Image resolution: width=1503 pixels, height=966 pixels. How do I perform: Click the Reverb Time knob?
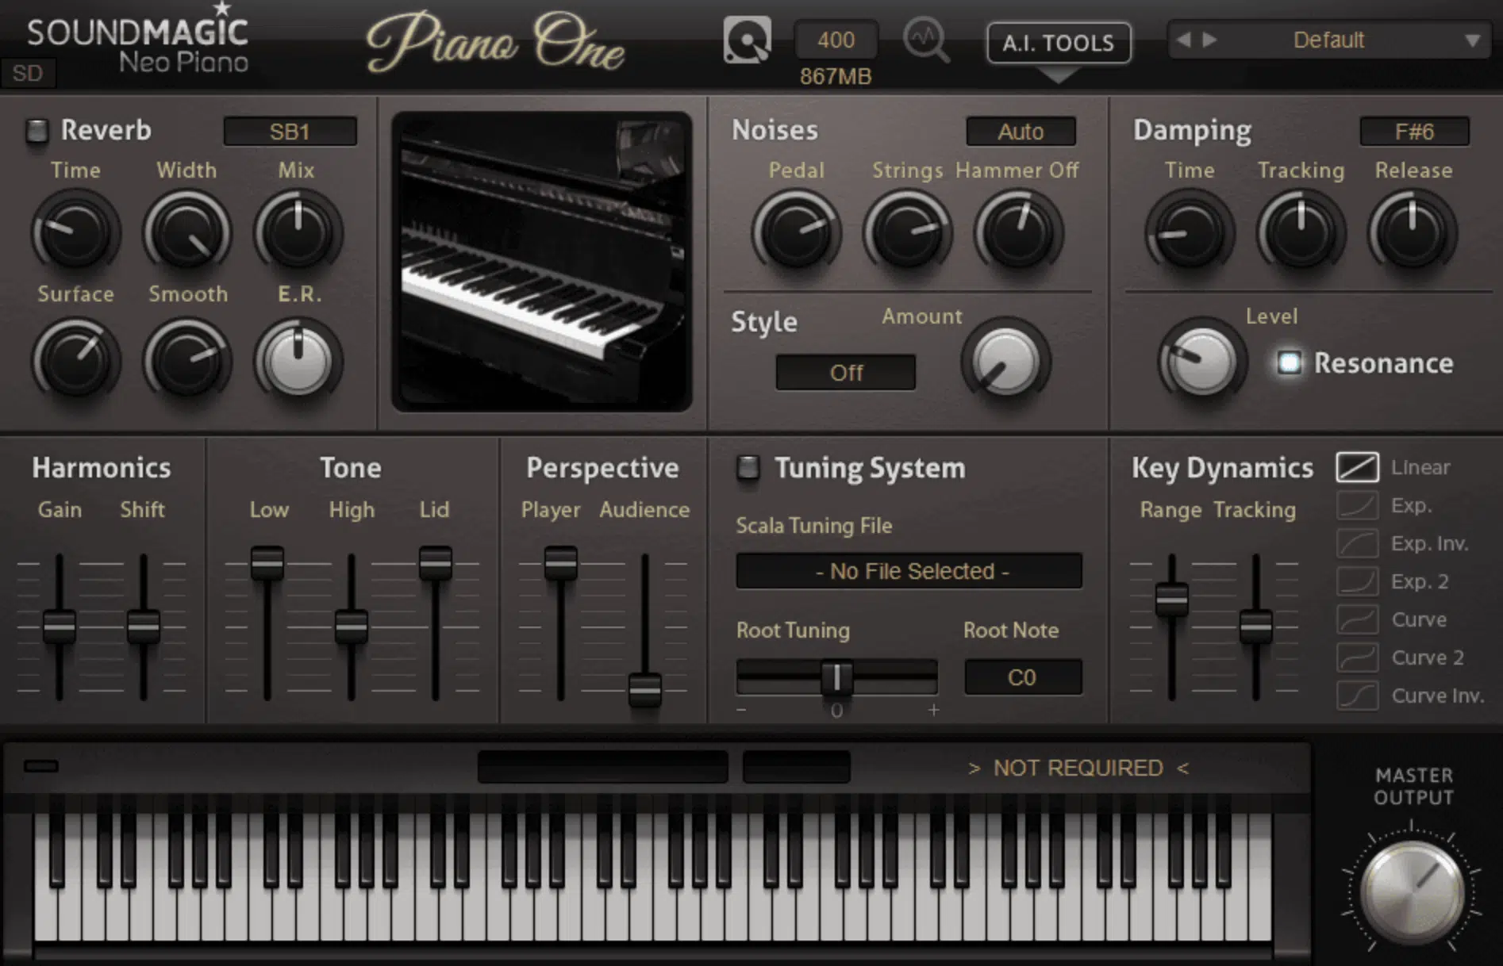click(75, 232)
